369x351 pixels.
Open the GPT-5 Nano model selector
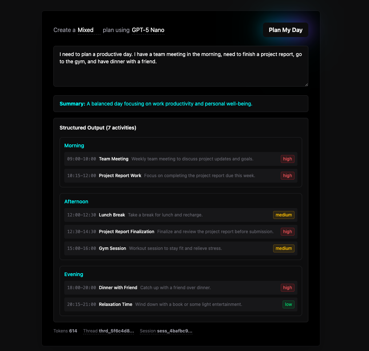(148, 30)
